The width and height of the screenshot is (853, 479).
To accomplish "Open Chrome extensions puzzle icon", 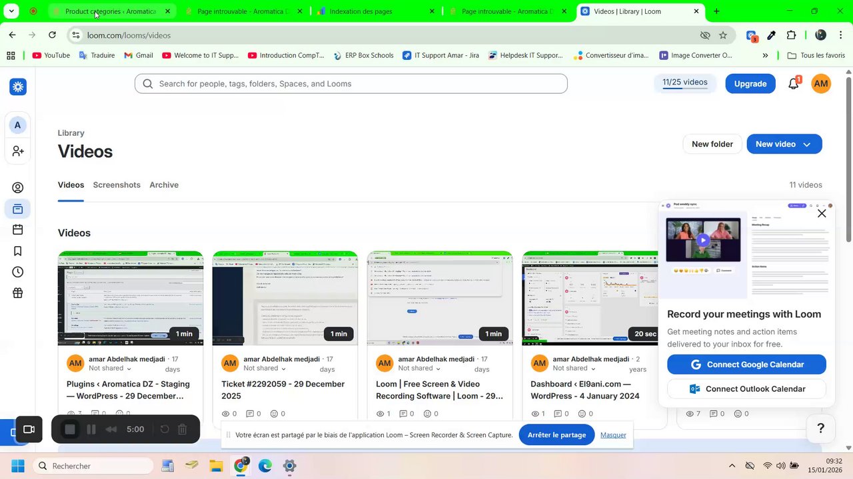I will (x=792, y=35).
